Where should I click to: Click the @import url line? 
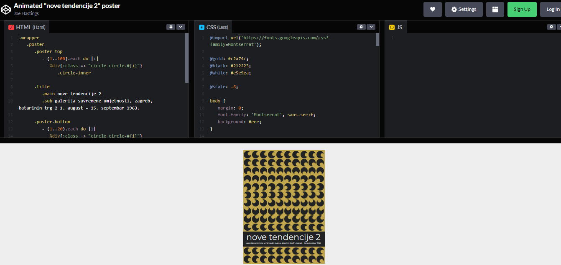tap(269, 41)
